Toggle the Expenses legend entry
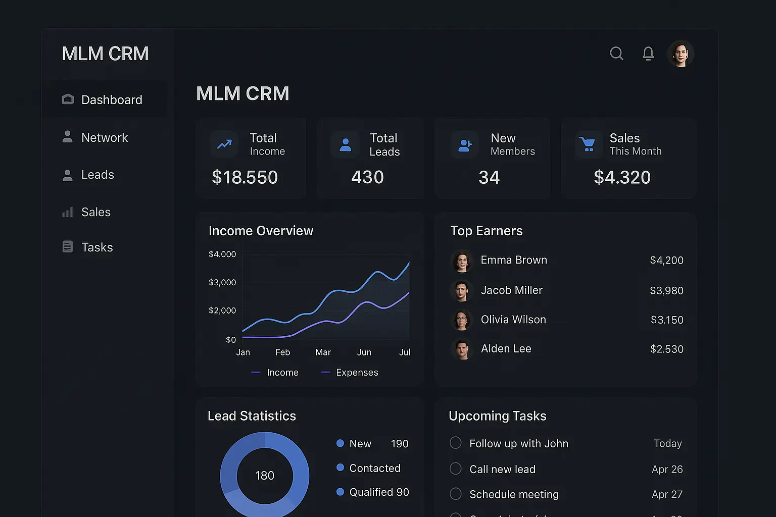Viewport: 776px width, 517px height. (x=350, y=373)
